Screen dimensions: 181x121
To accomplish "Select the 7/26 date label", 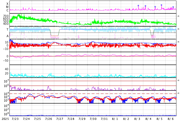I will pyautogui.click(x=49, y=119).
